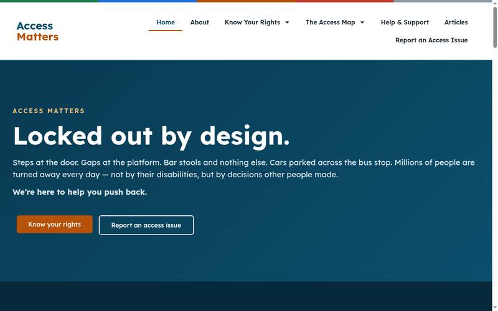
Task: Open The Access Map menu link
Action: point(331,22)
